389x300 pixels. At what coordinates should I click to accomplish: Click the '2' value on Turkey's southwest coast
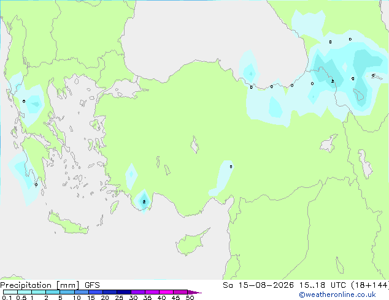point(144,202)
